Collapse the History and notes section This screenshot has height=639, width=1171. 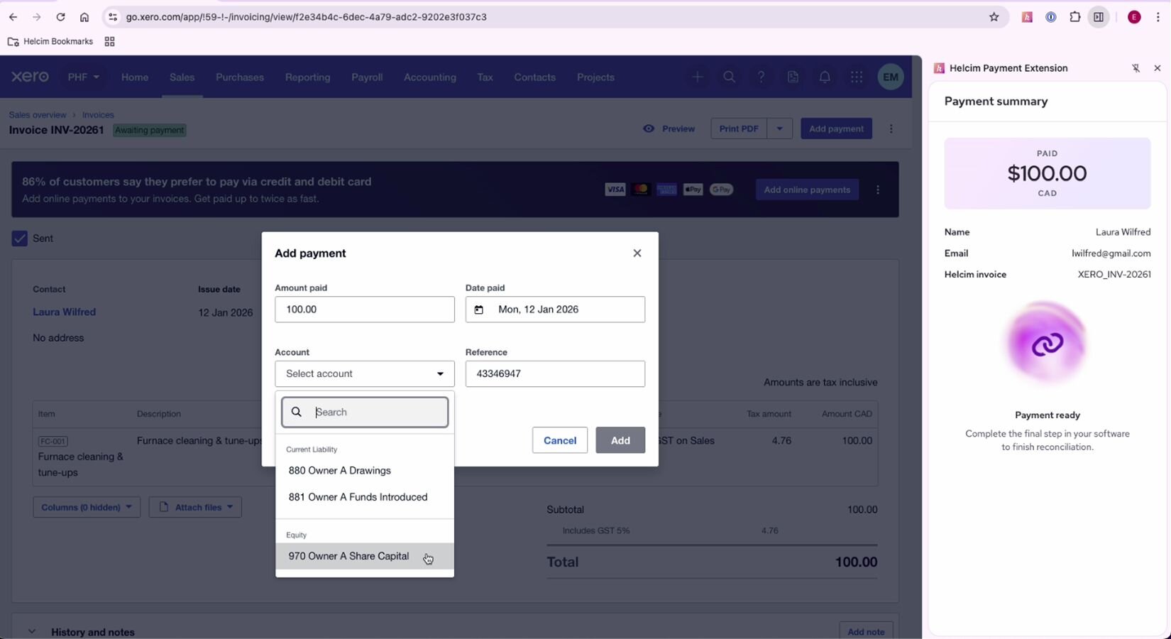click(x=31, y=631)
